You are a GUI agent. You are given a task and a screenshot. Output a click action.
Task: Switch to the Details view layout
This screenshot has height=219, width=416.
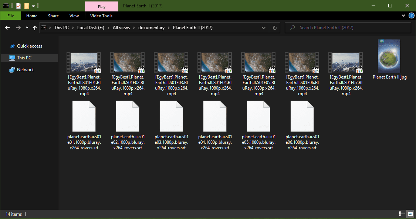(x=402, y=214)
